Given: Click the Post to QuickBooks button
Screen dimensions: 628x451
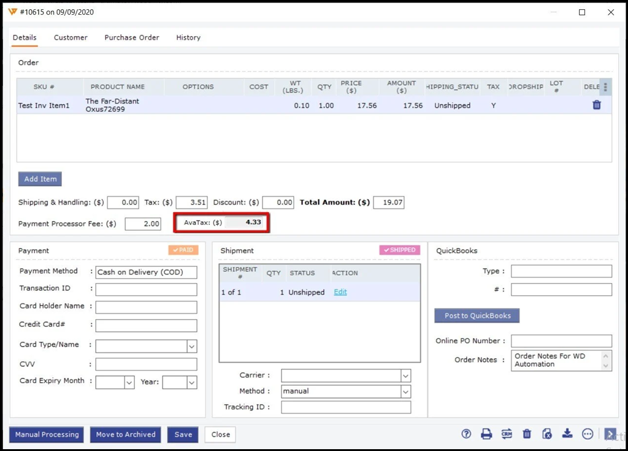Looking at the screenshot, I should coord(477,316).
